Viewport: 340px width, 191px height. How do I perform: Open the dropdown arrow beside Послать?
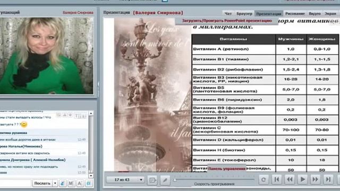[55, 183]
